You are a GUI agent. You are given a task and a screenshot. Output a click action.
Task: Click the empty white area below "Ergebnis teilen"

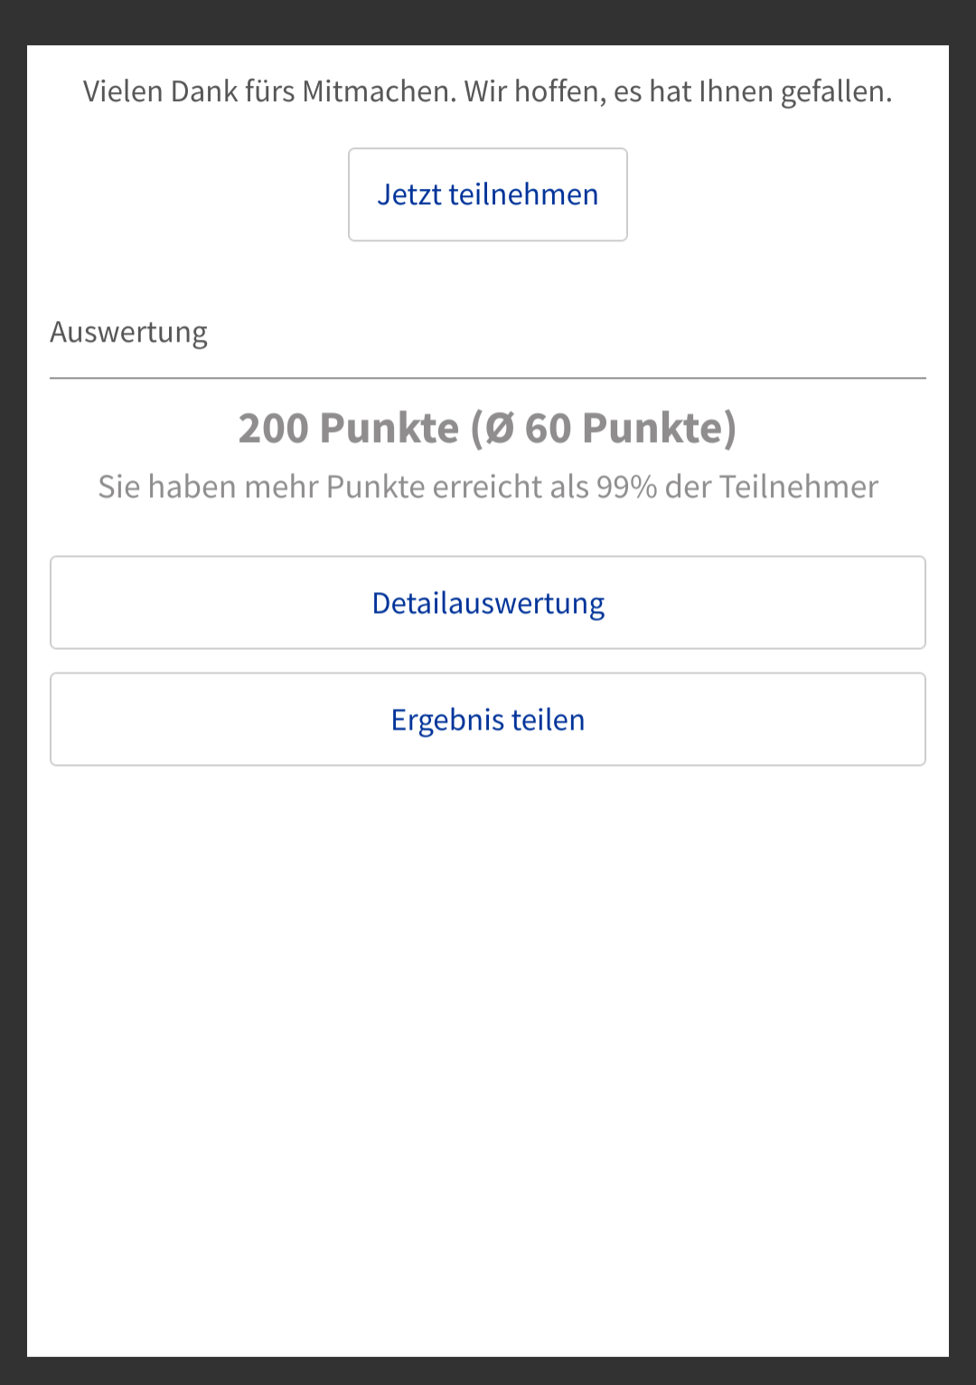(488, 1040)
